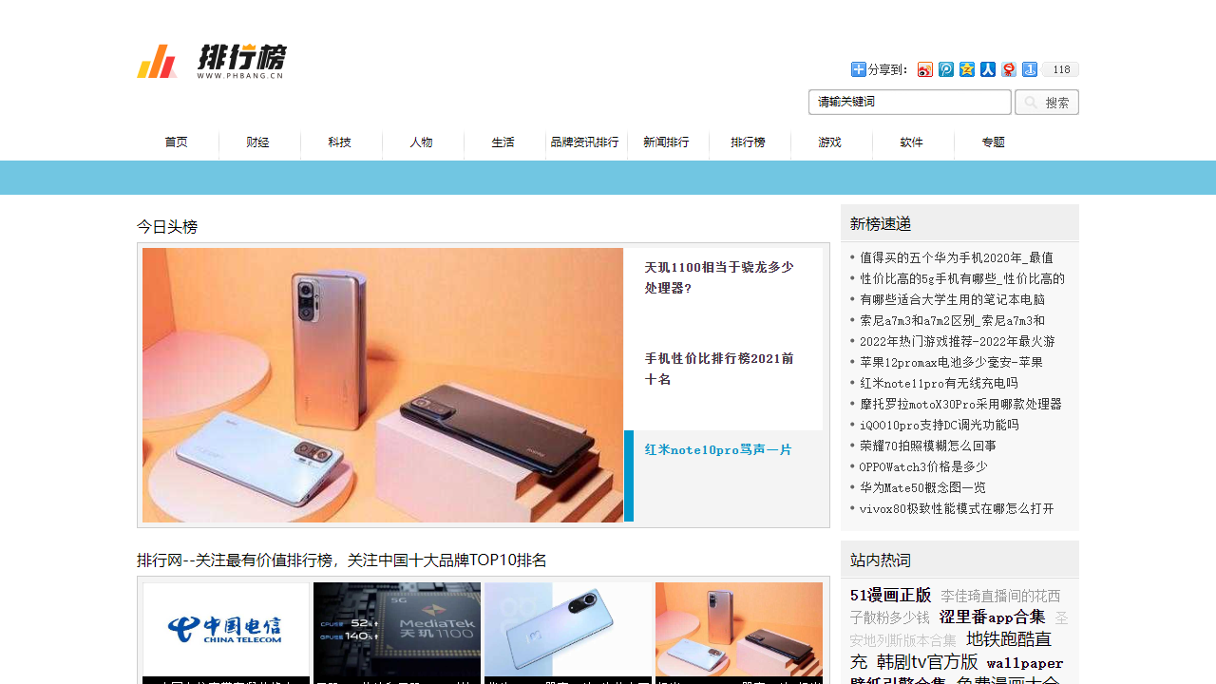The width and height of the screenshot is (1216, 684).
Task: Click hot tag 韩剧tv官方版
Action: click(x=927, y=662)
